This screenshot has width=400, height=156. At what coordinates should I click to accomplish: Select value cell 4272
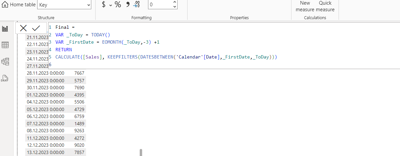pos(80,138)
